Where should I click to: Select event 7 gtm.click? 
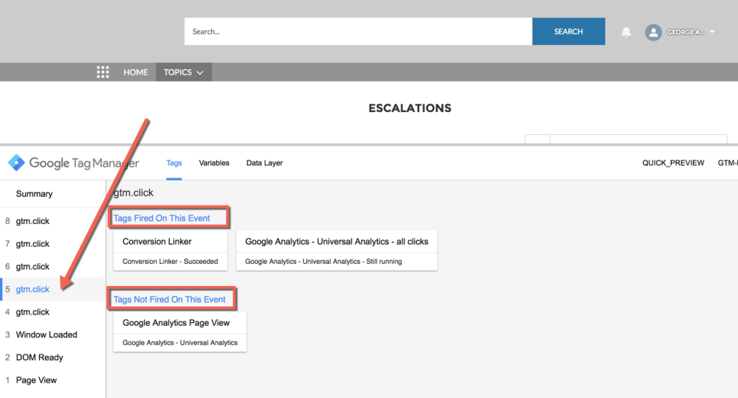tap(52, 243)
